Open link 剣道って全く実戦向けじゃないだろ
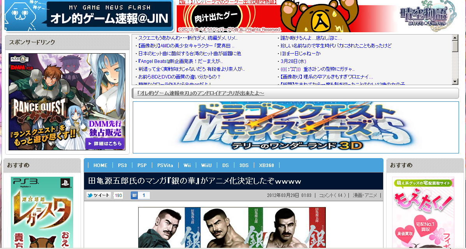 tap(192, 69)
